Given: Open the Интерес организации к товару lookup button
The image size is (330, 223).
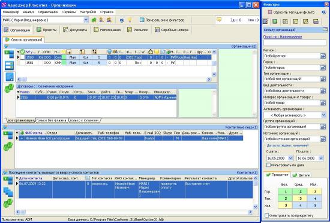Looking at the screenshot, I should point(323,103).
